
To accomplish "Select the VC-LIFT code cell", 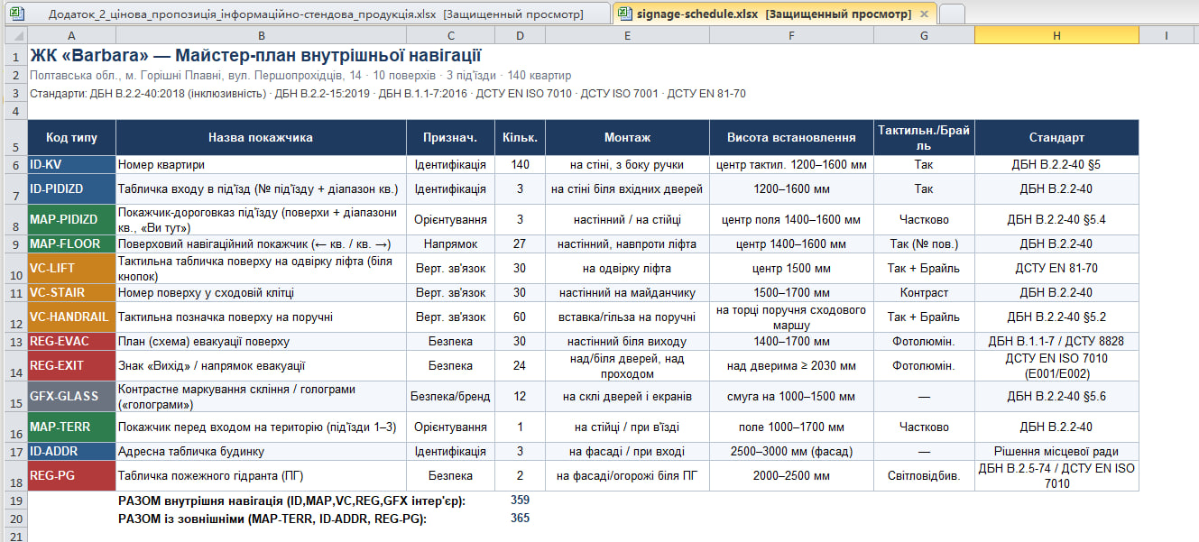I will click(71, 269).
